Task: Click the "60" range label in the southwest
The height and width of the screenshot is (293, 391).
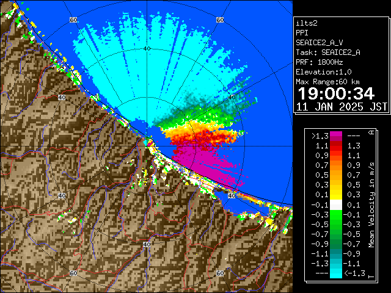Action: pyautogui.click(x=73, y=273)
